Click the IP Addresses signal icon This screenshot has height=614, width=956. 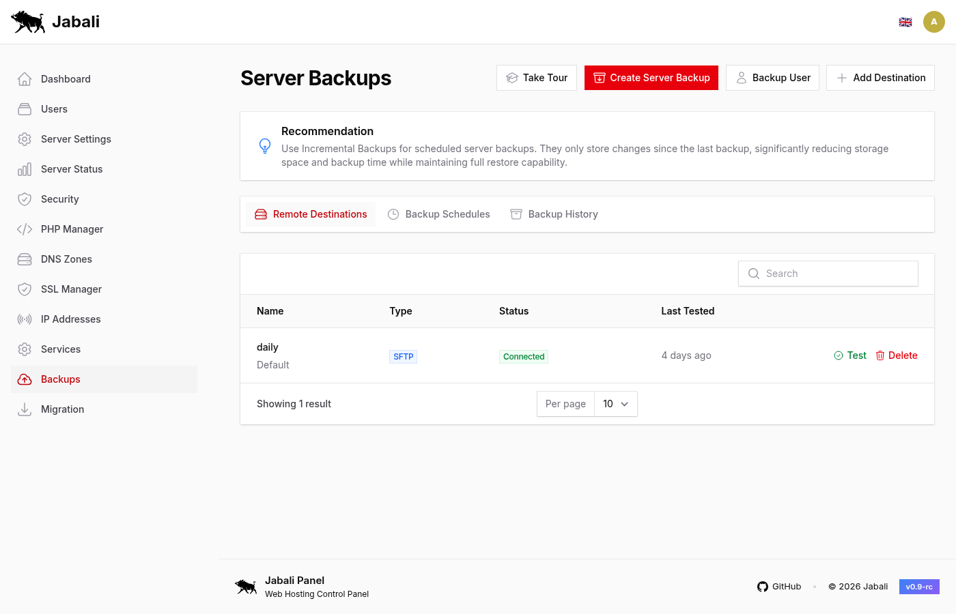tap(25, 319)
